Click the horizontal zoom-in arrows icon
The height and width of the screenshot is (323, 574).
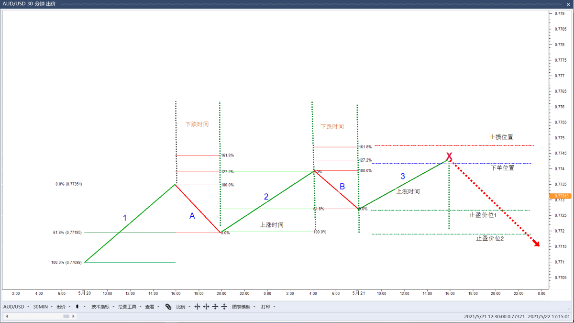click(x=197, y=306)
